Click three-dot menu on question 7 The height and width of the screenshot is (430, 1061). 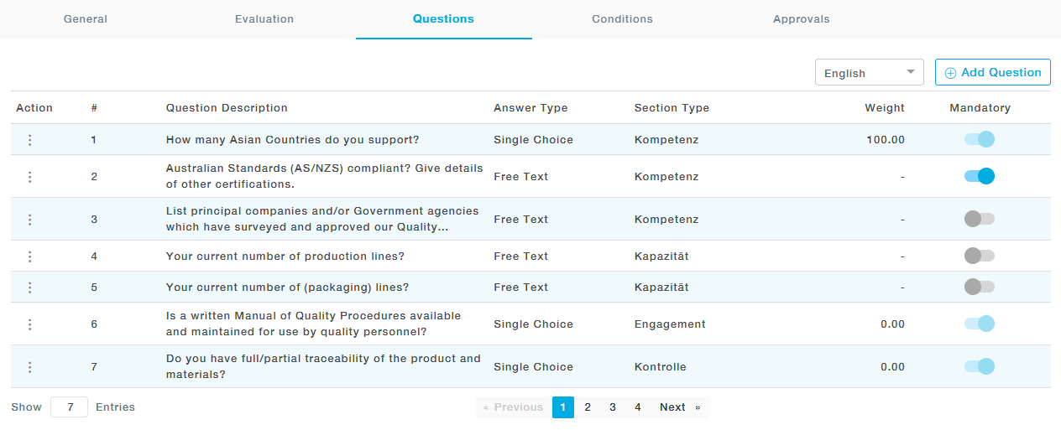[x=29, y=367]
